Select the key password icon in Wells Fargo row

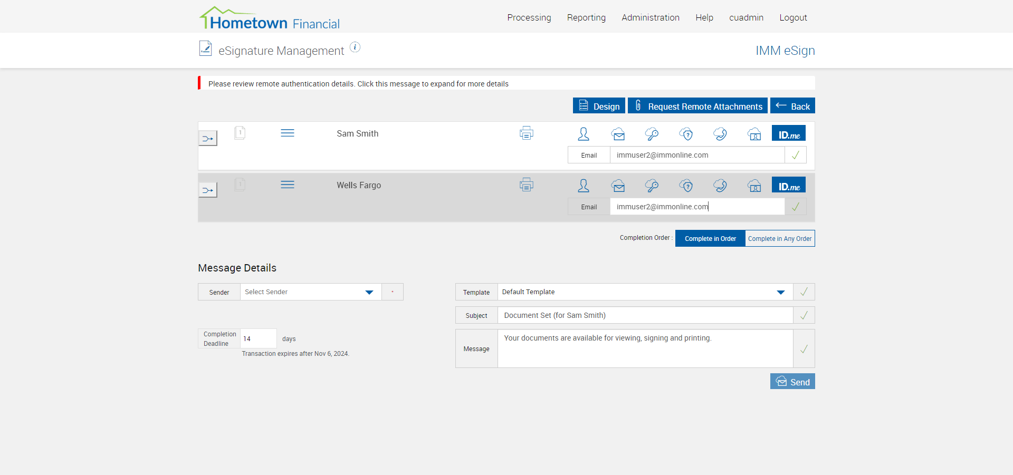click(x=652, y=186)
